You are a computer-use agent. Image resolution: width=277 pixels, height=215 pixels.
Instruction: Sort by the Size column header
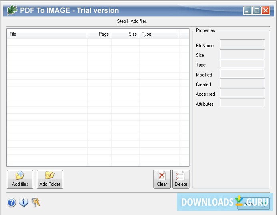(125, 34)
